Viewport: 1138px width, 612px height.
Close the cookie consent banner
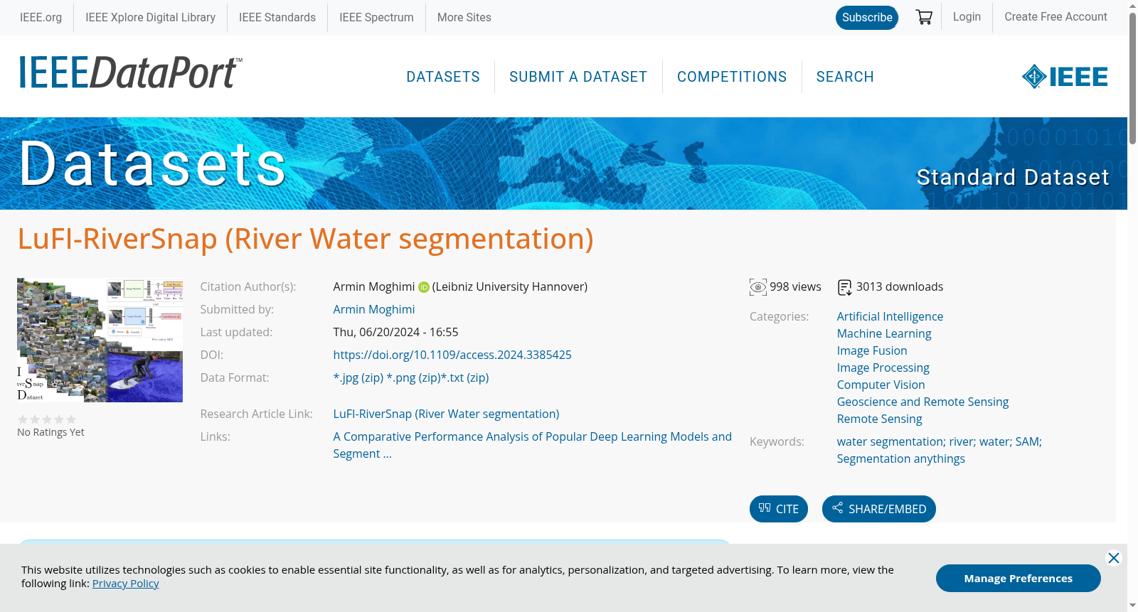pos(1114,558)
